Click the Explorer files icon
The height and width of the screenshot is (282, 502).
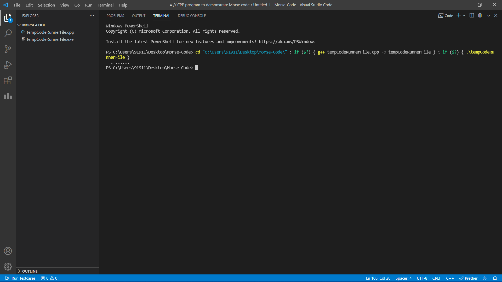(x=8, y=18)
